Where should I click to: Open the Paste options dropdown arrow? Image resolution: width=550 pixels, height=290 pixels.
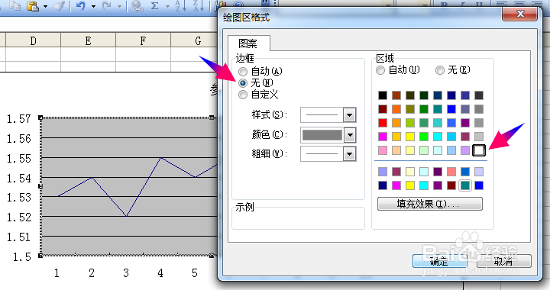[x=45, y=6]
